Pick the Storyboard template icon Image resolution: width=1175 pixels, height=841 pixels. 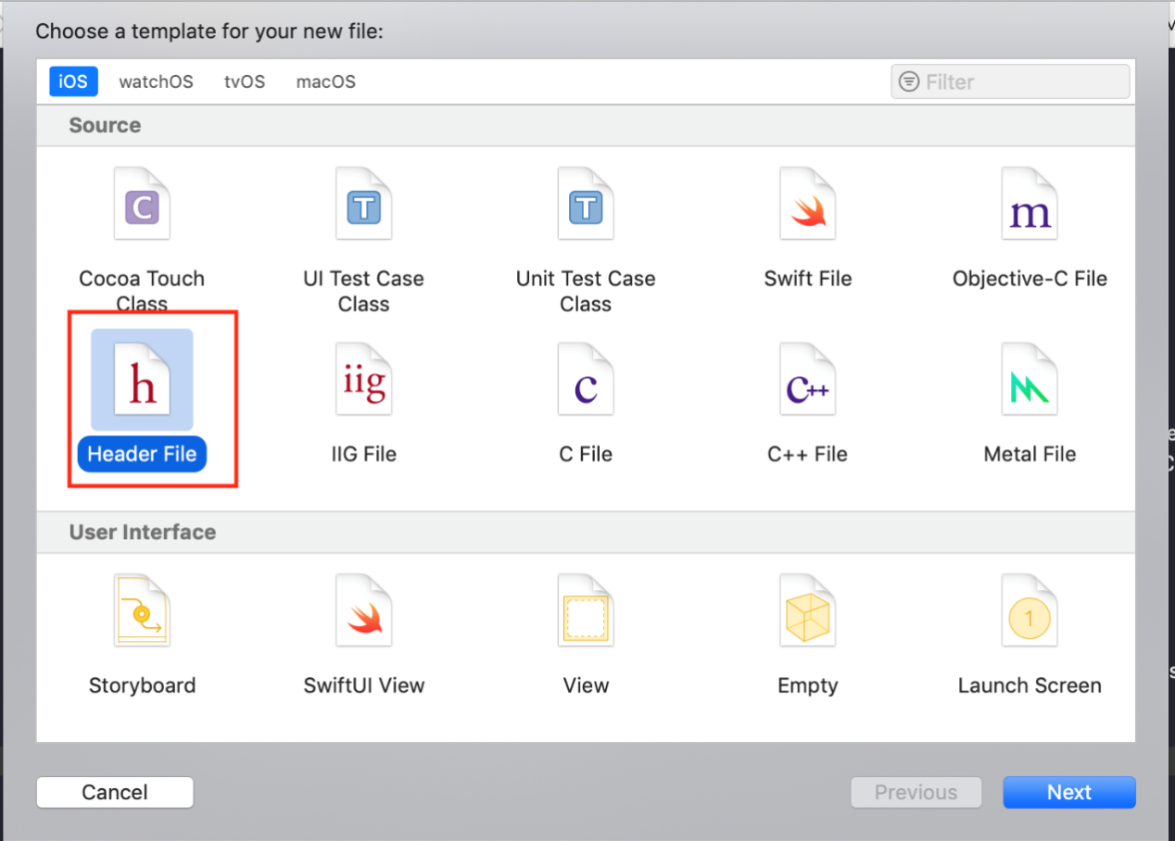point(142,614)
